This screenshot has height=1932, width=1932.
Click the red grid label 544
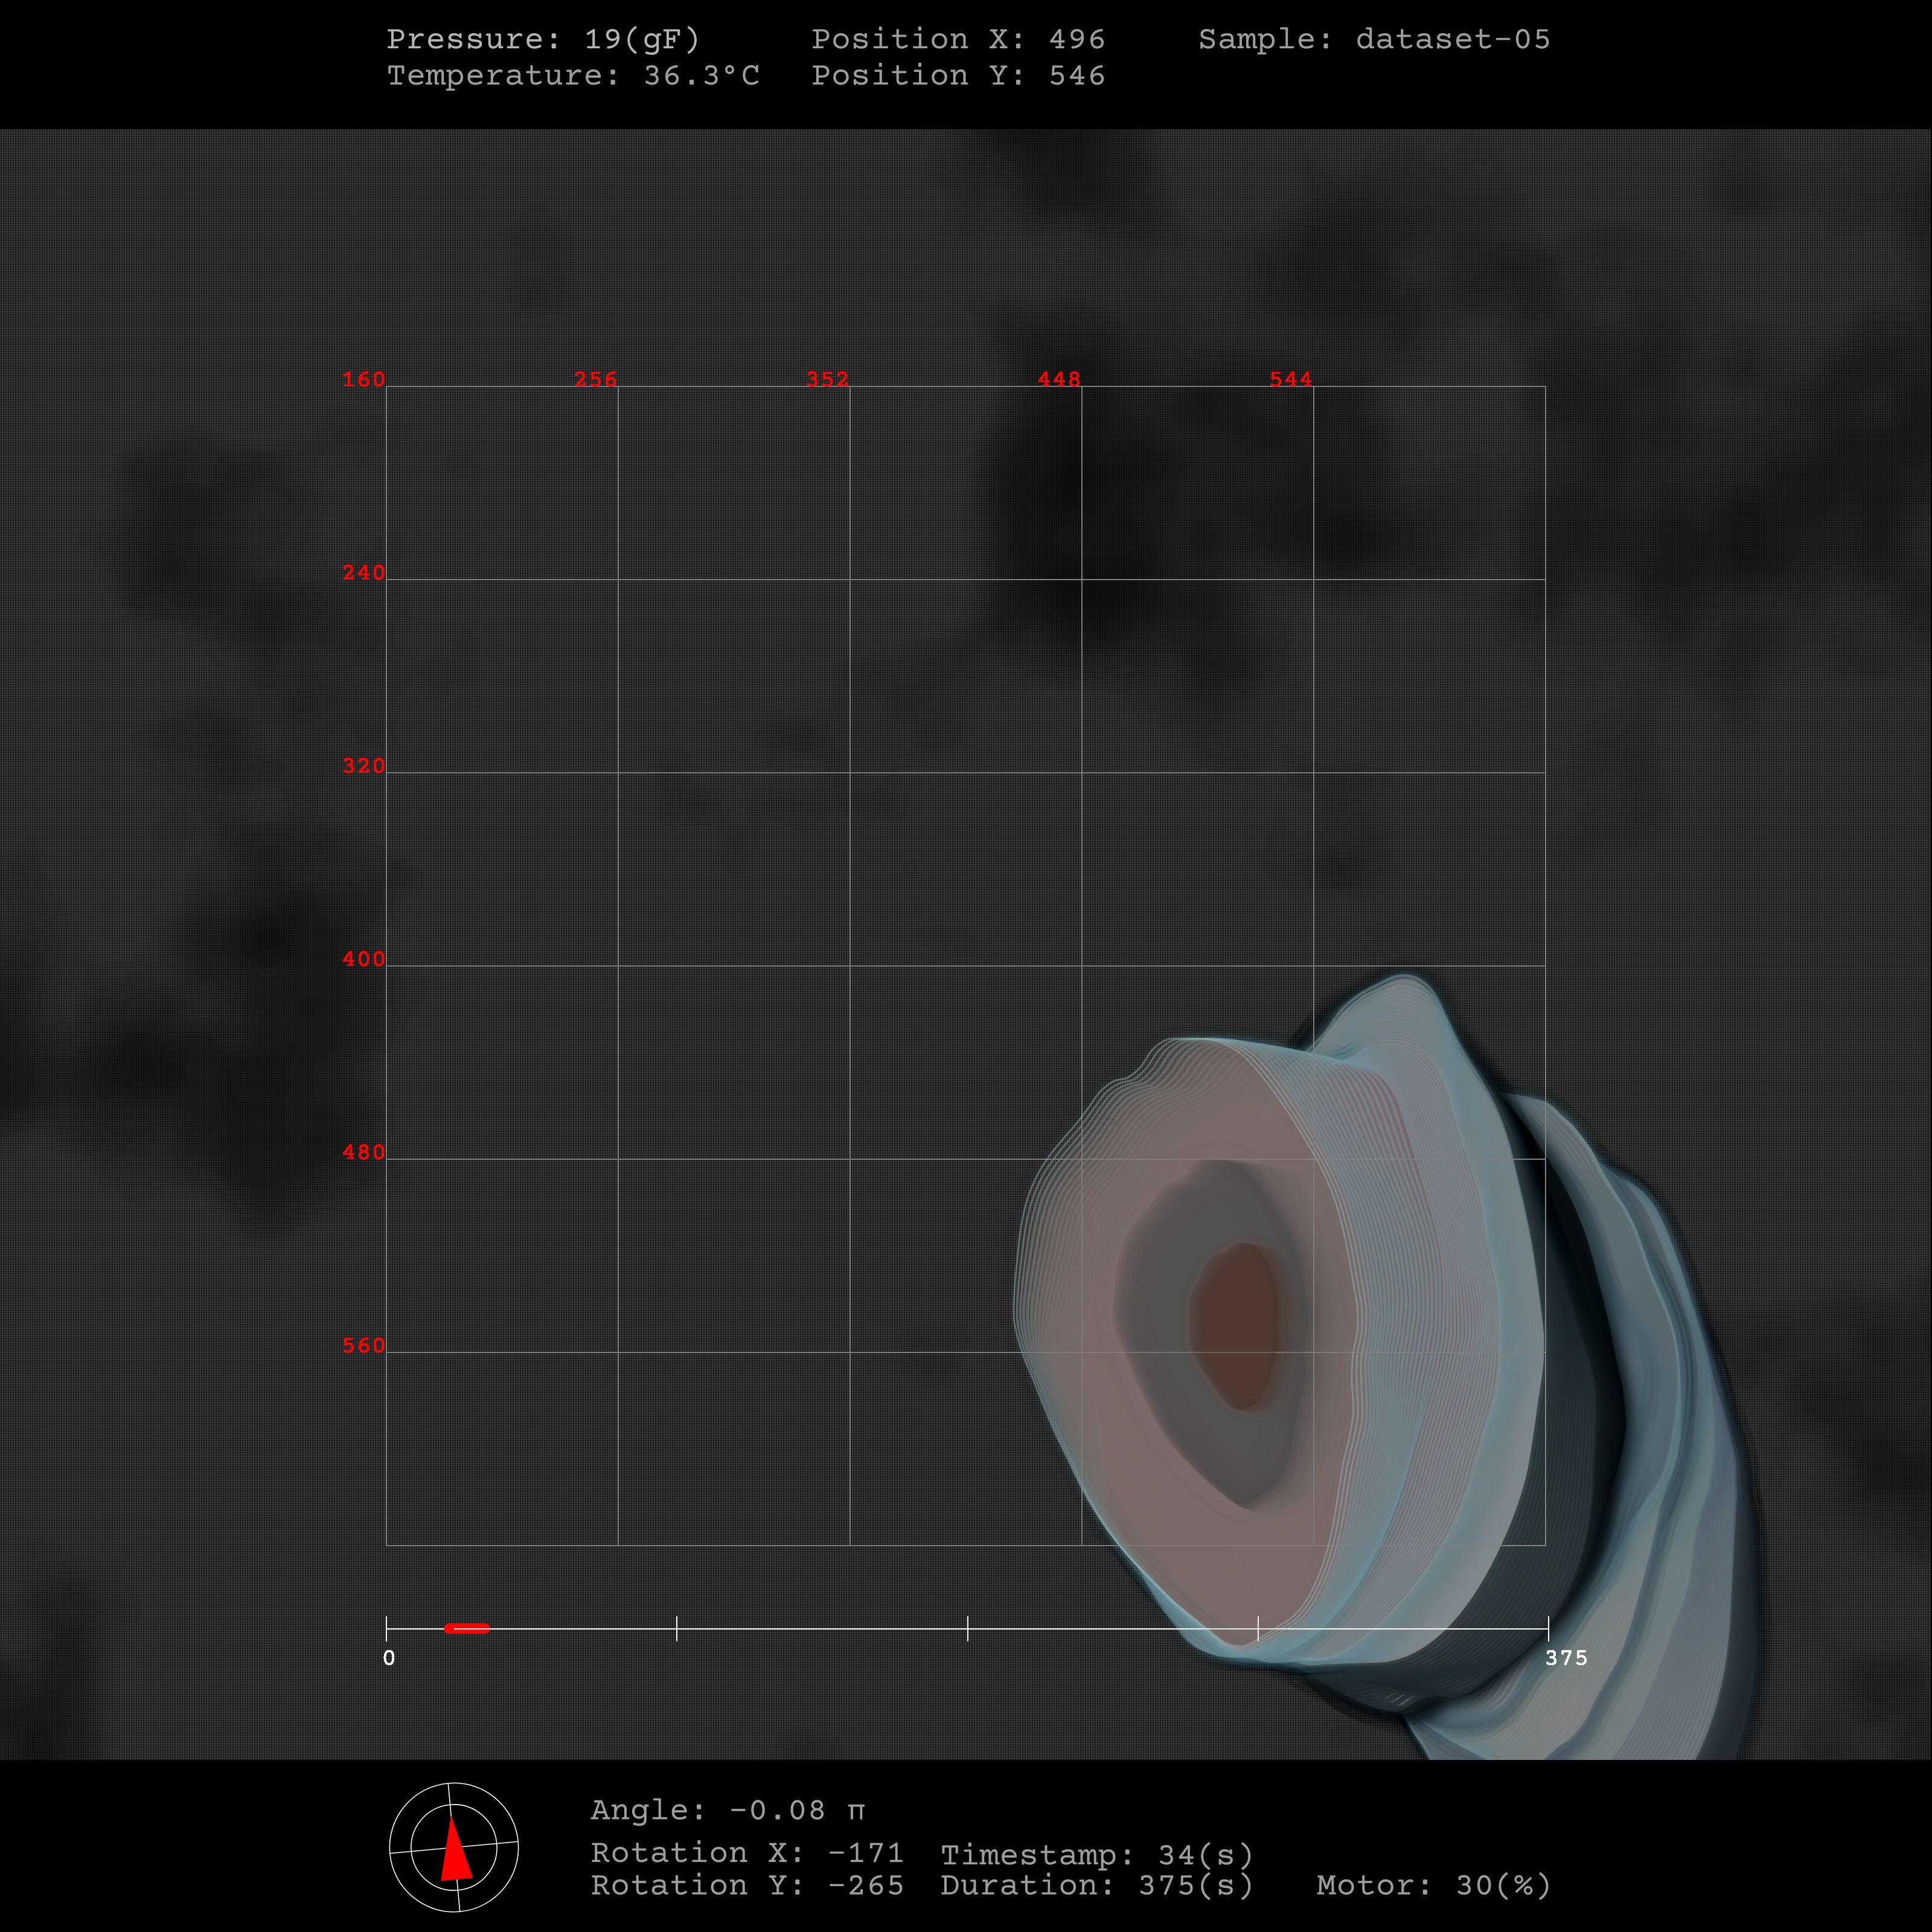(x=1290, y=380)
